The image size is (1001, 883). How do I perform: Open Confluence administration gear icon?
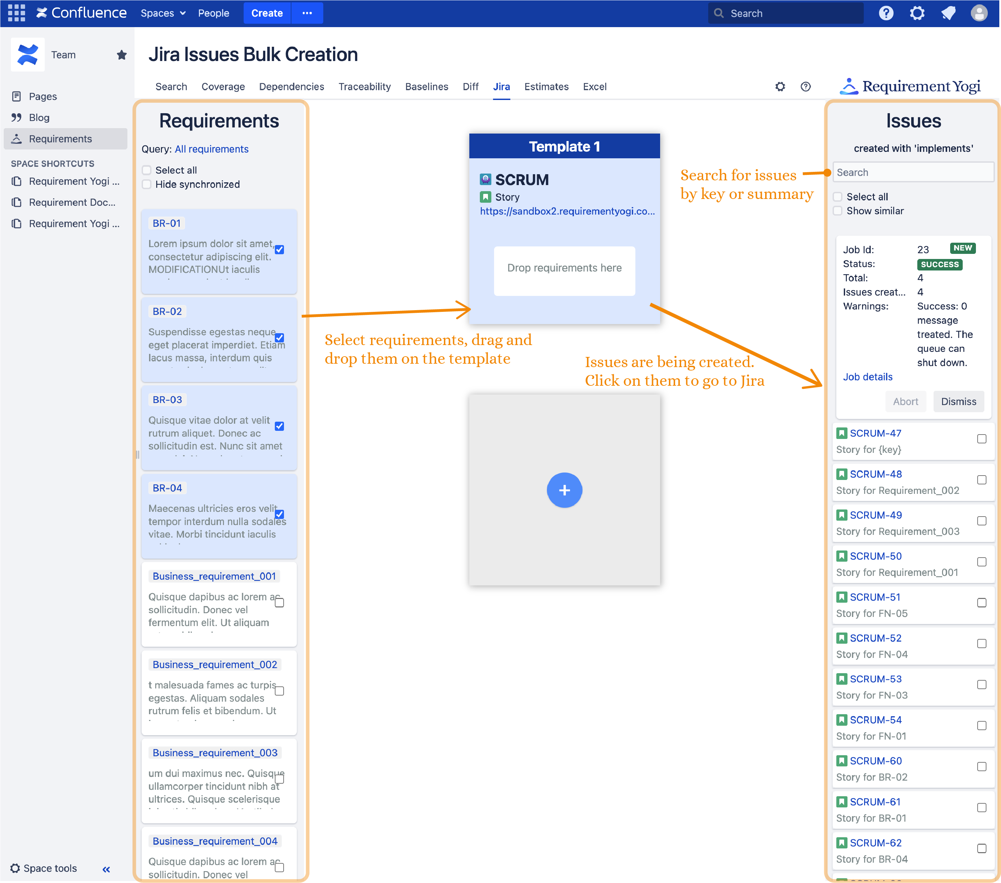[x=916, y=13]
